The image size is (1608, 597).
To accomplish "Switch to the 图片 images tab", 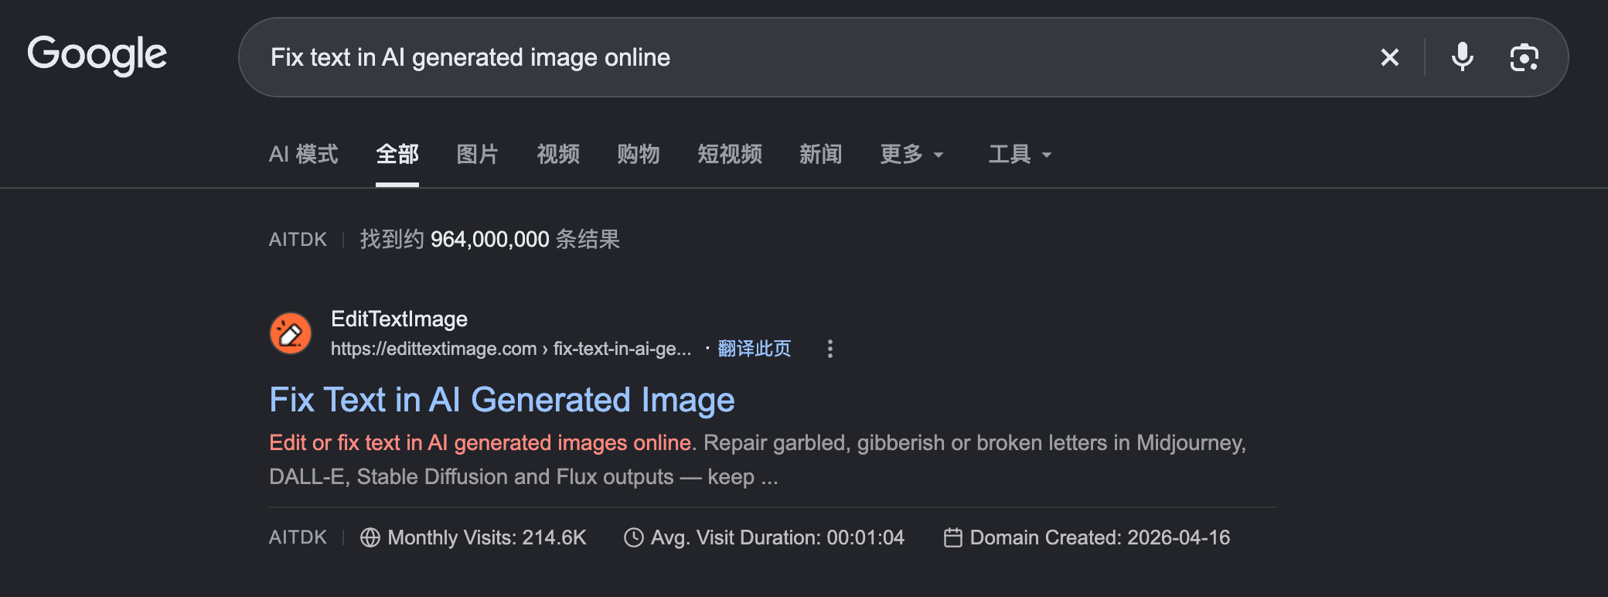I will pos(478,155).
